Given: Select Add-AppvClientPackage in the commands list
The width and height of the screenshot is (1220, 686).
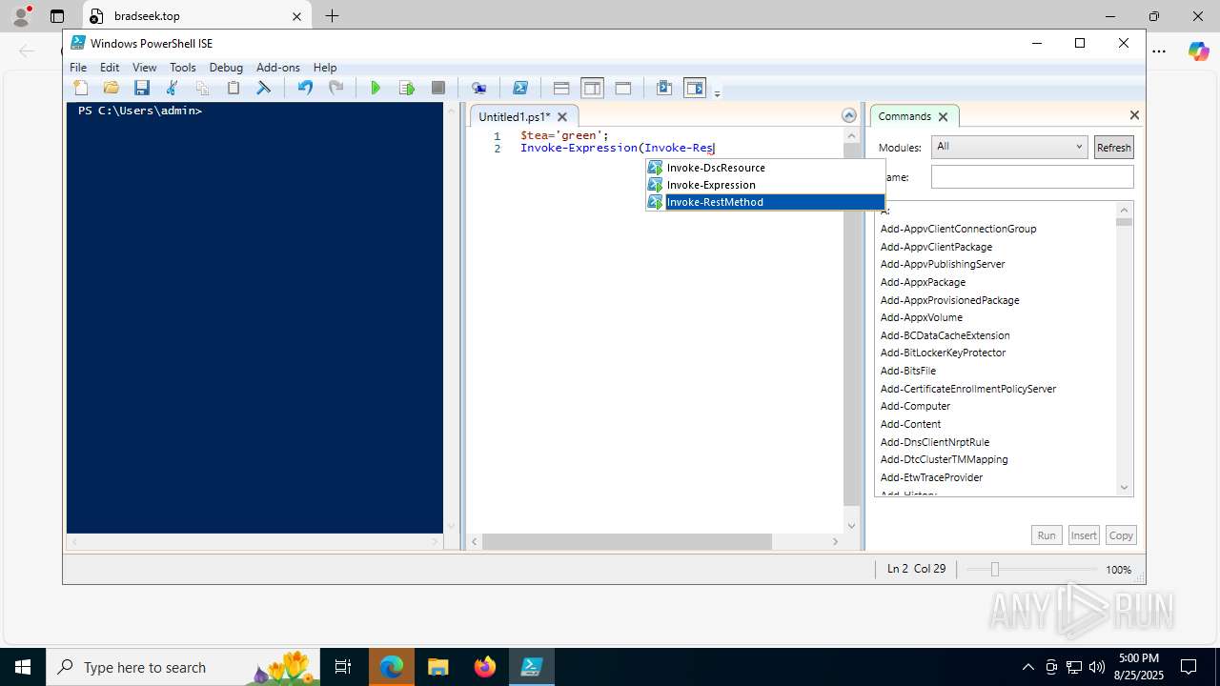Looking at the screenshot, I should click(936, 247).
